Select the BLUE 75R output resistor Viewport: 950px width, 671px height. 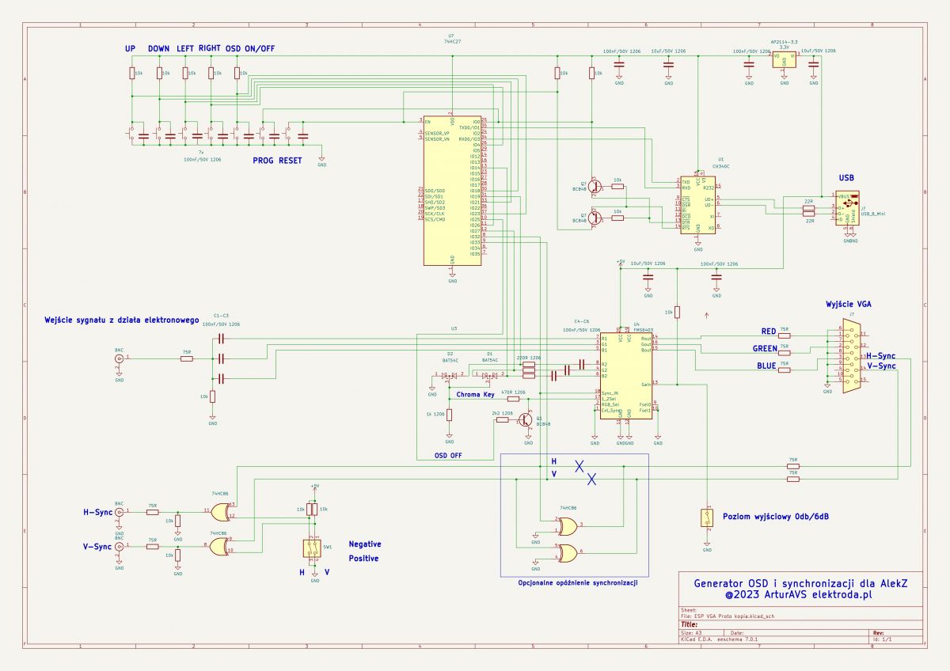point(785,369)
